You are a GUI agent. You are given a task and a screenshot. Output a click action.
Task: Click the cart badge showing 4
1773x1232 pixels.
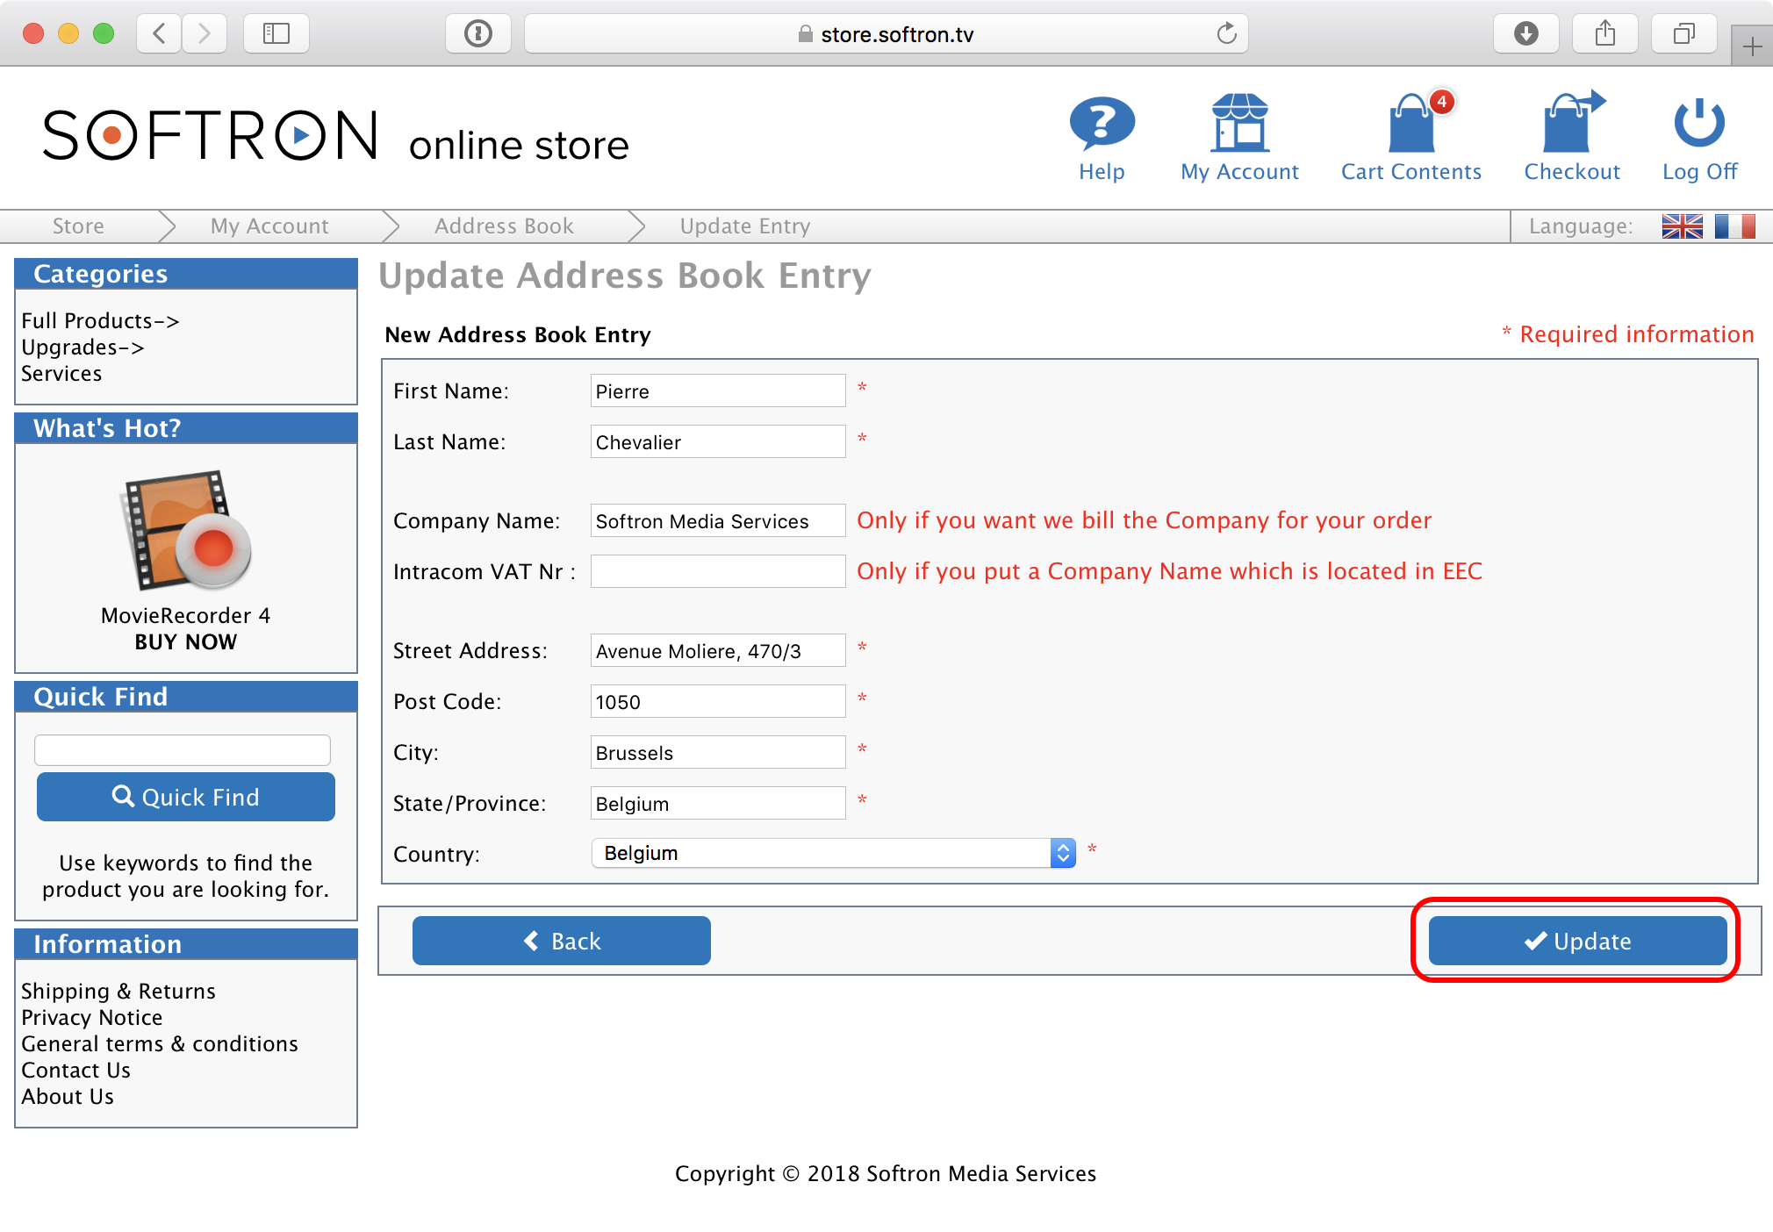(1441, 102)
